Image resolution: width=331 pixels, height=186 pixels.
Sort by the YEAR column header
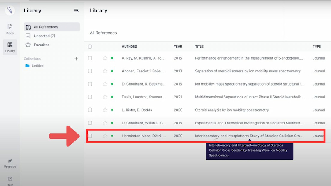(178, 47)
